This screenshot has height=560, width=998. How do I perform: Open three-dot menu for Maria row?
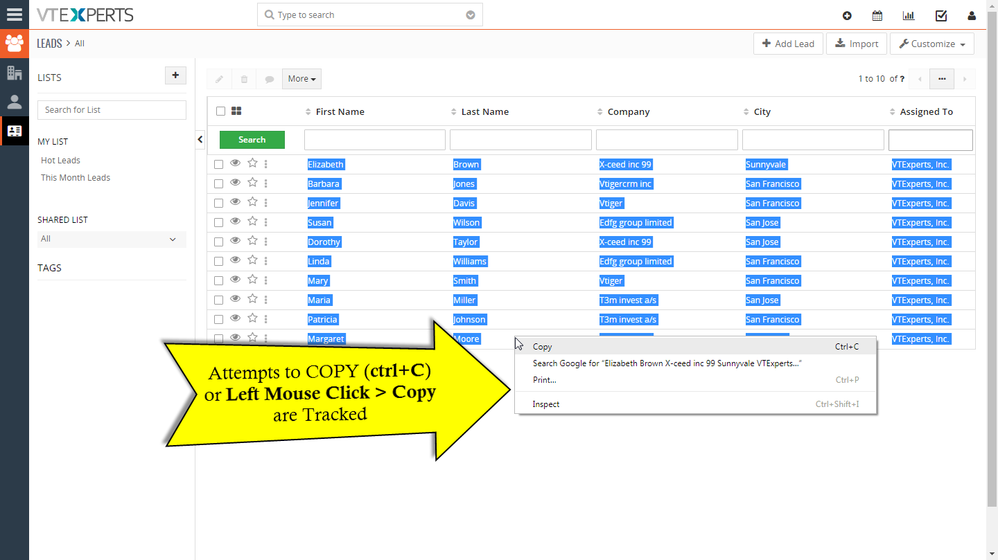266,300
